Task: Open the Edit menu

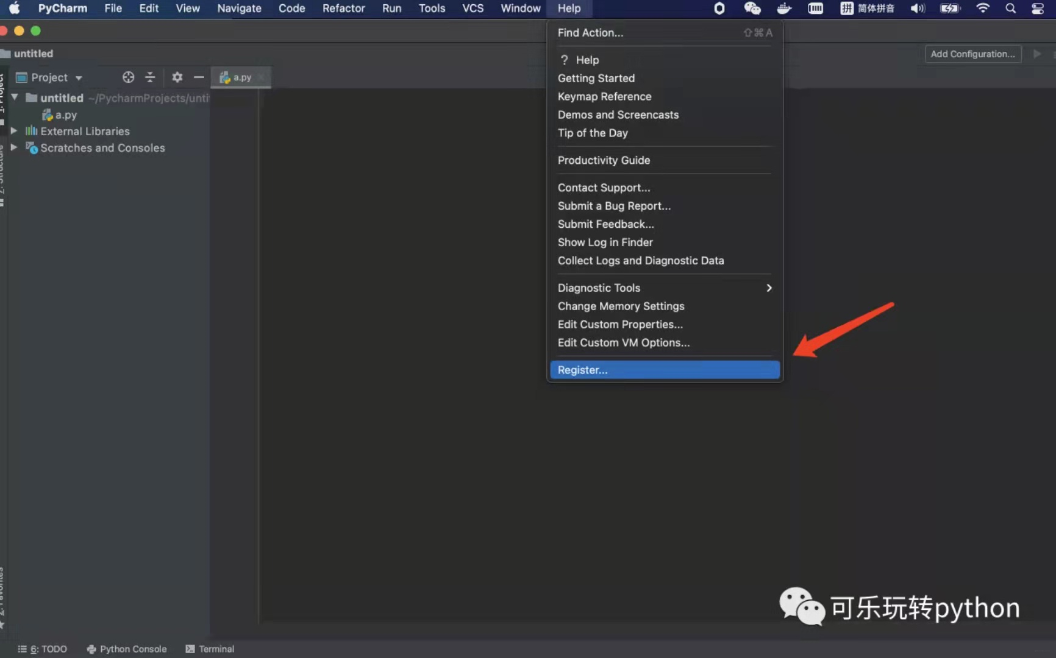Action: click(149, 9)
